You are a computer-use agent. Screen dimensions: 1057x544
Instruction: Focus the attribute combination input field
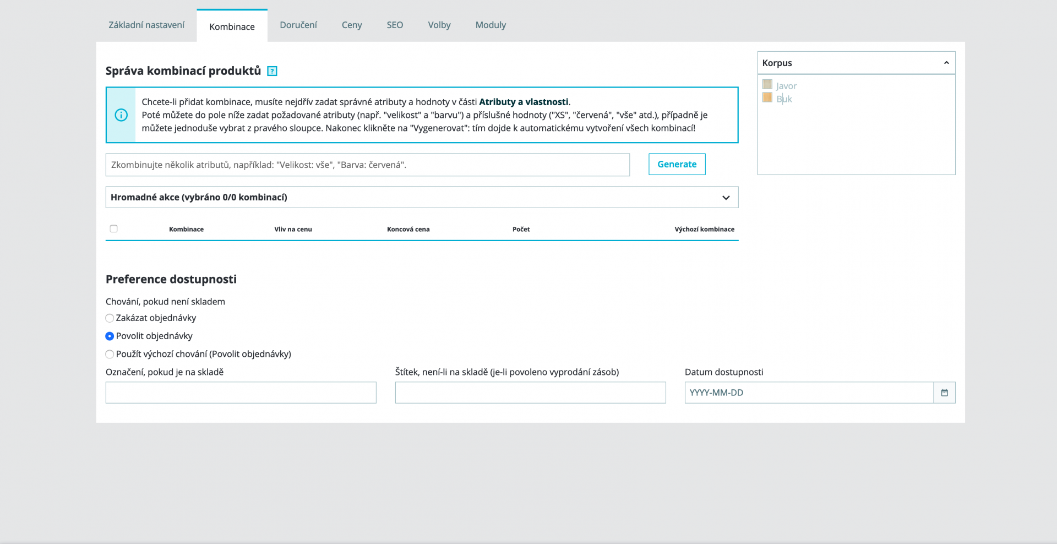(x=368, y=165)
